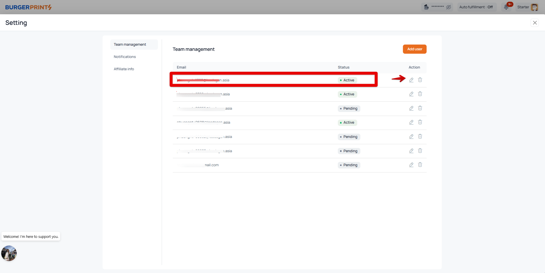Click the welcome support message bubble
Screen dimensions: 545x273
click(x=31, y=236)
